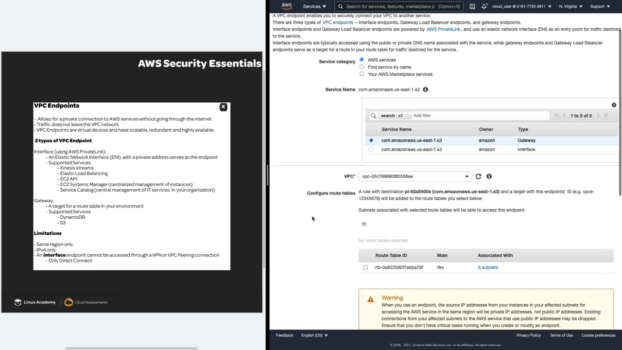
Task: Open the AWS PrivateLink link
Action: coord(444,29)
